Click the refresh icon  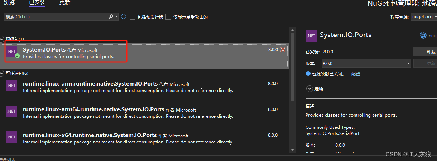tap(124, 17)
